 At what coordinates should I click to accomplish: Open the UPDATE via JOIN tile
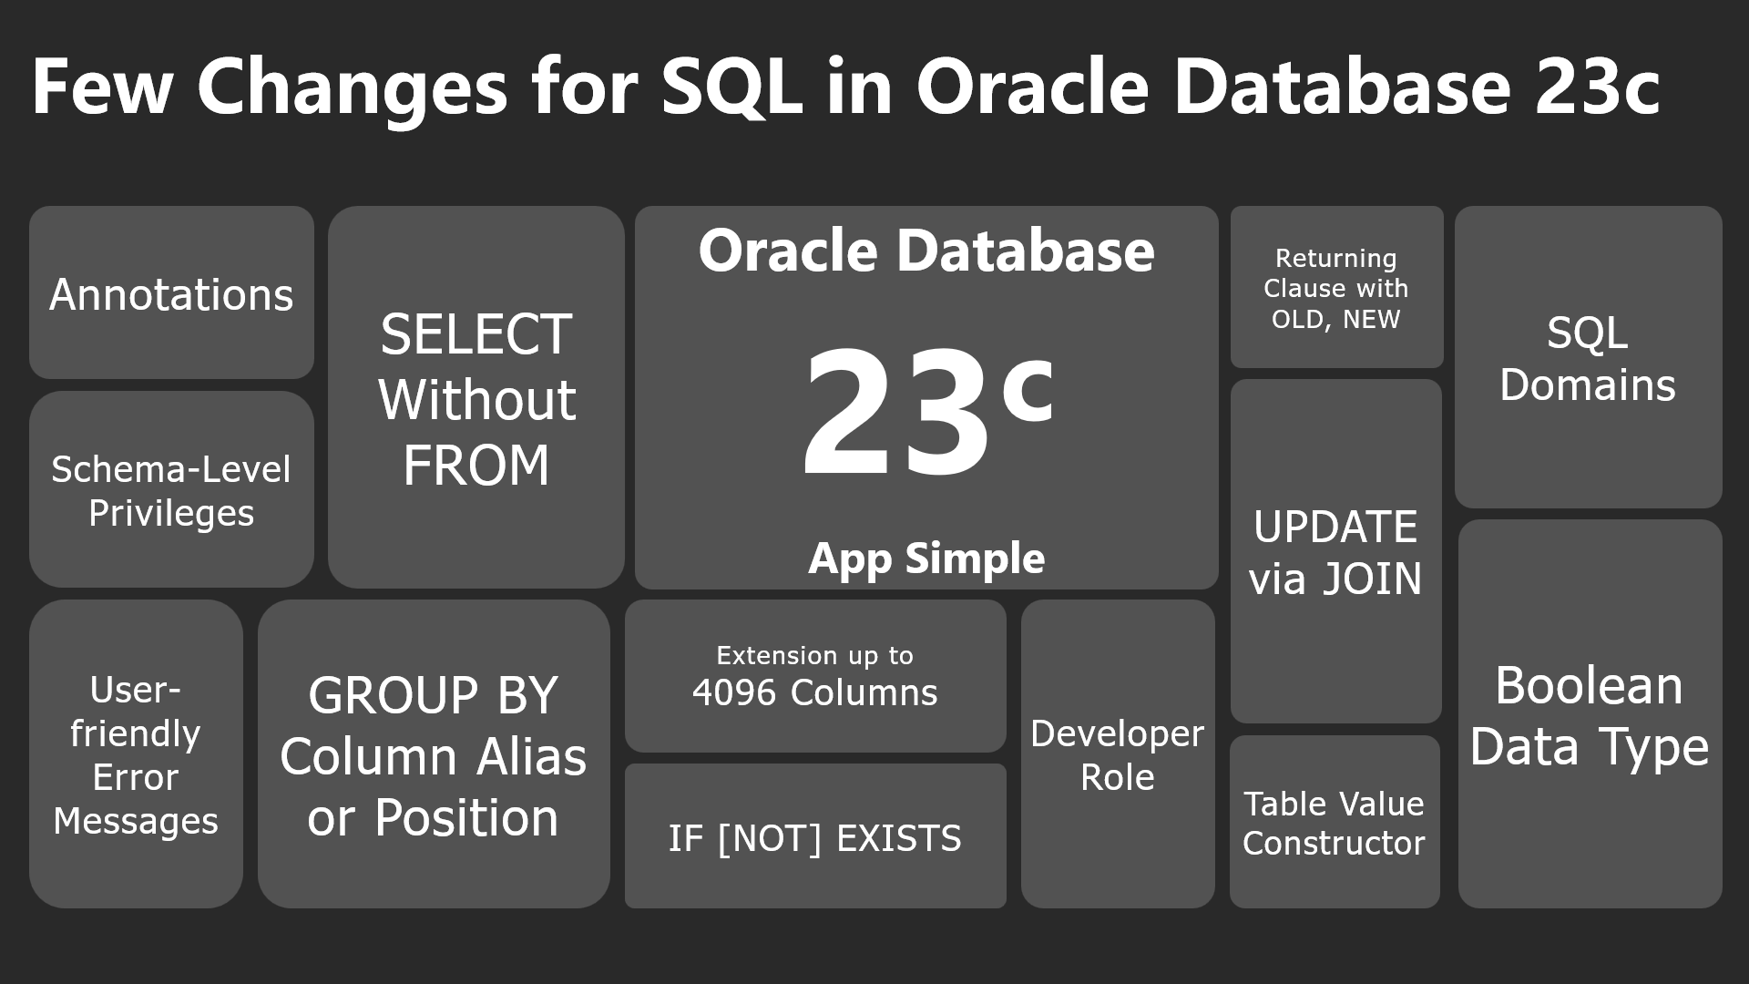point(1335,552)
